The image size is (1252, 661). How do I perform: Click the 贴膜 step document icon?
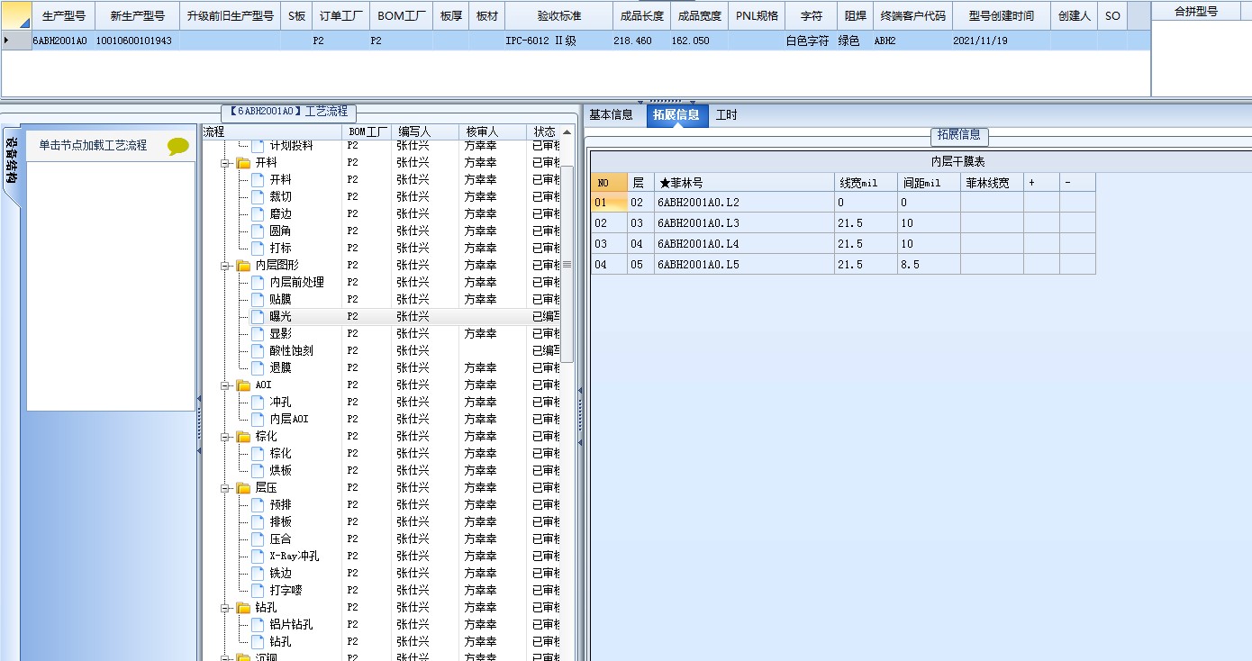(x=258, y=299)
